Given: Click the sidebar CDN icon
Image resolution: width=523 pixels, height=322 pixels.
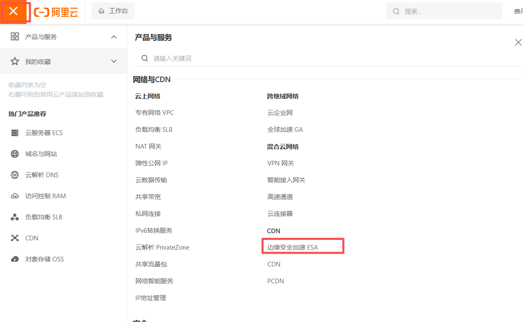Looking at the screenshot, I should (x=15, y=238).
